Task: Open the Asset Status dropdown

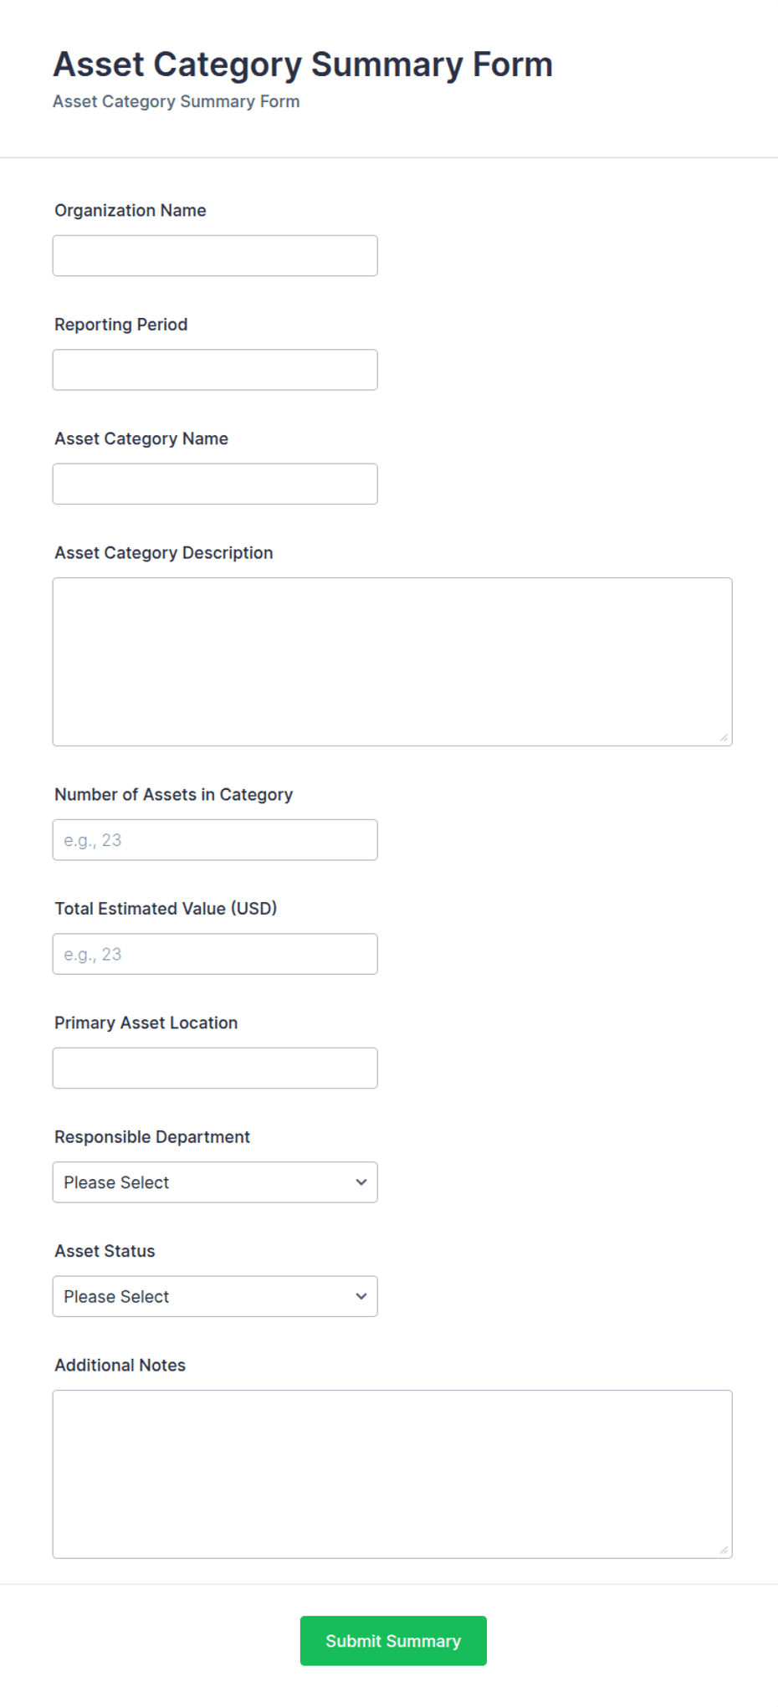Action: [x=215, y=1297]
